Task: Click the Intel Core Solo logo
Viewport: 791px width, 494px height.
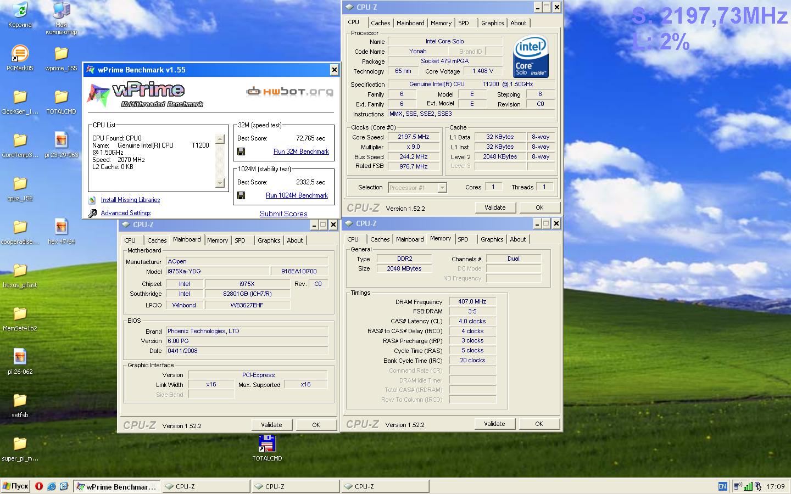Action: click(531, 58)
